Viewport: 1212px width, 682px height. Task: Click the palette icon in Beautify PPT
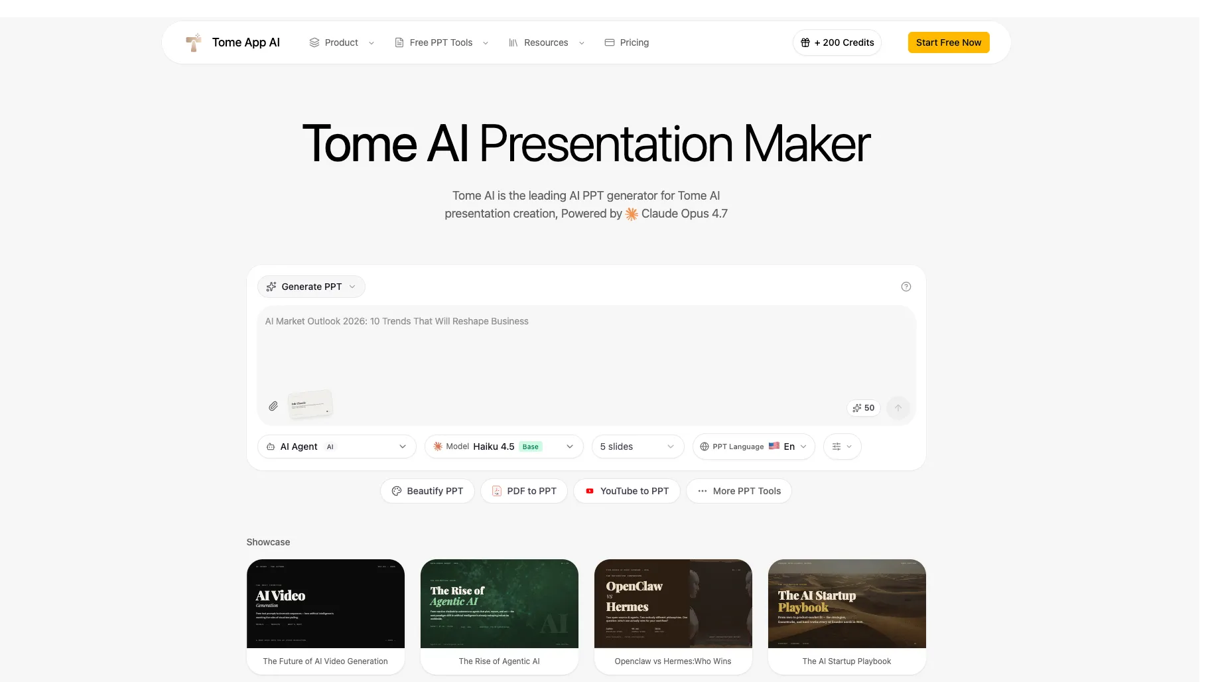tap(397, 491)
